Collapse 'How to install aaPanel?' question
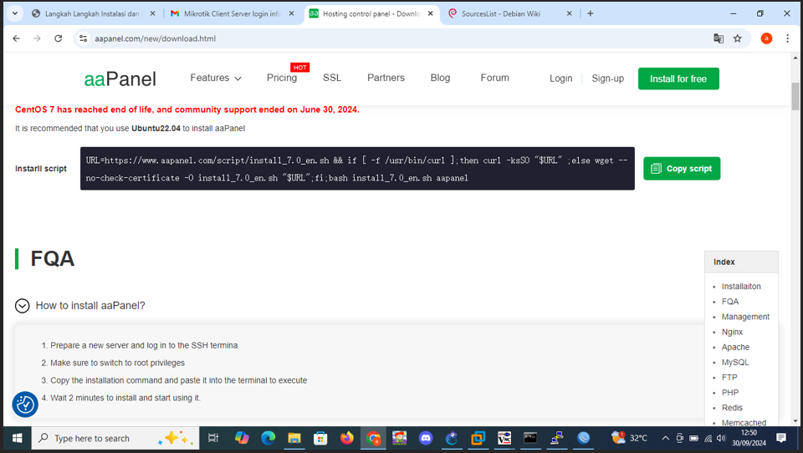 tap(22, 306)
